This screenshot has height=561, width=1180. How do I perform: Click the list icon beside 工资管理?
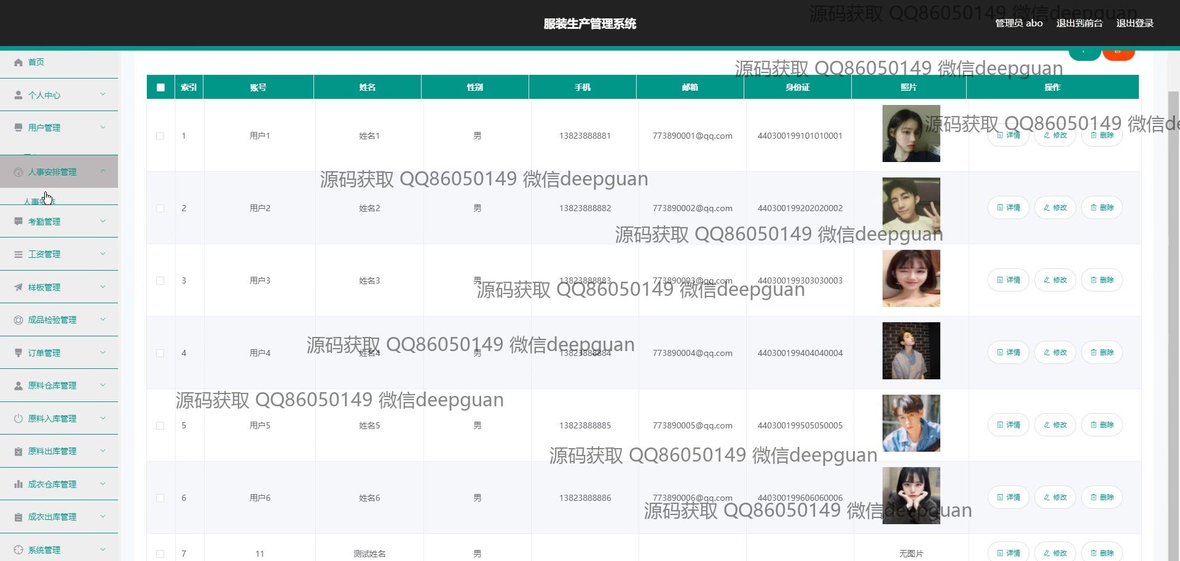point(18,254)
